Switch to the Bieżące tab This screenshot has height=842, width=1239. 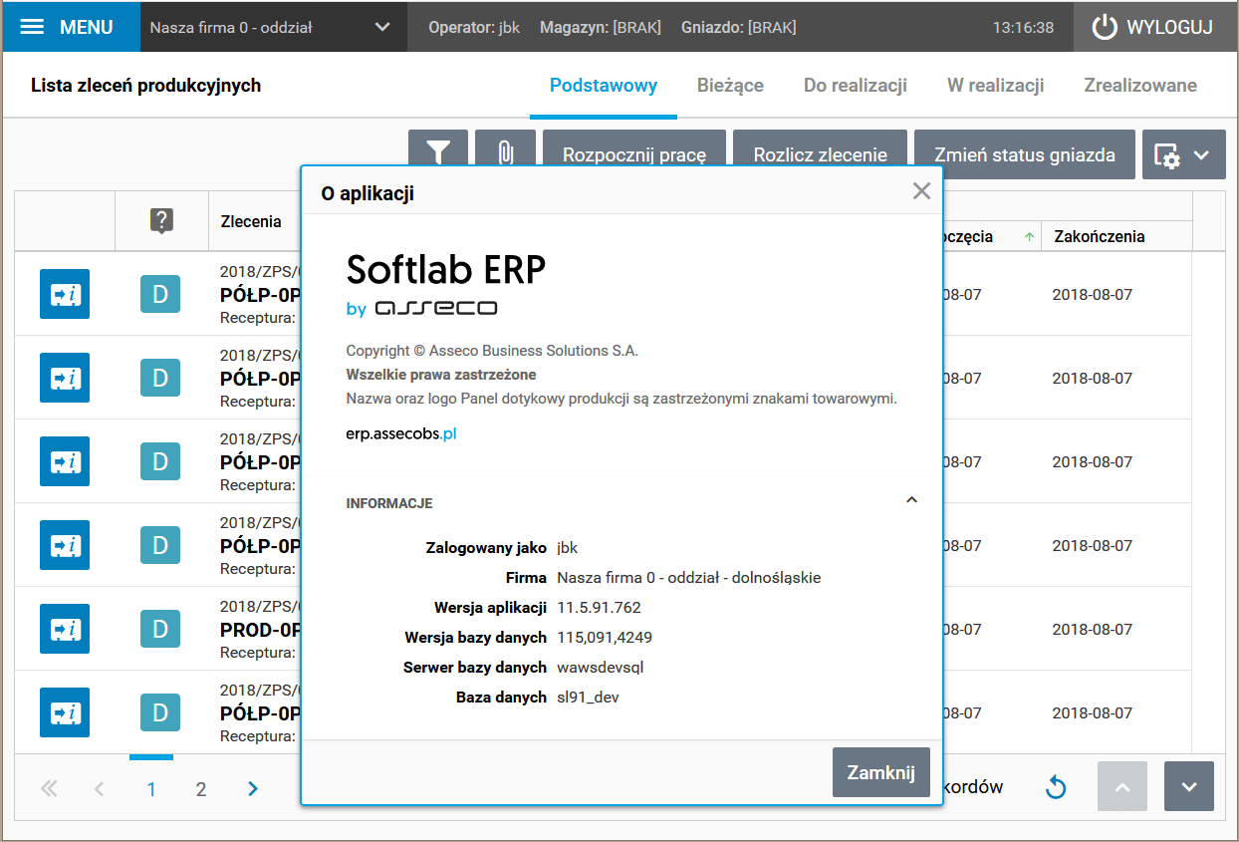tap(730, 86)
